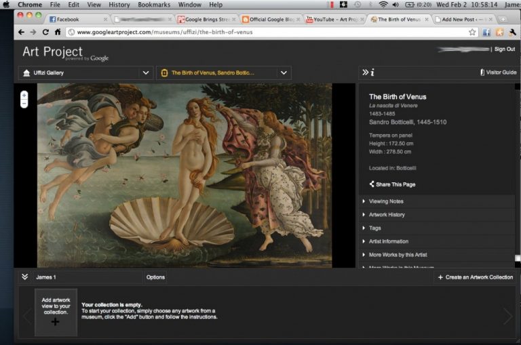521x345 pixels.
Task: Bookmark this page with the star icon
Action: [x=472, y=32]
